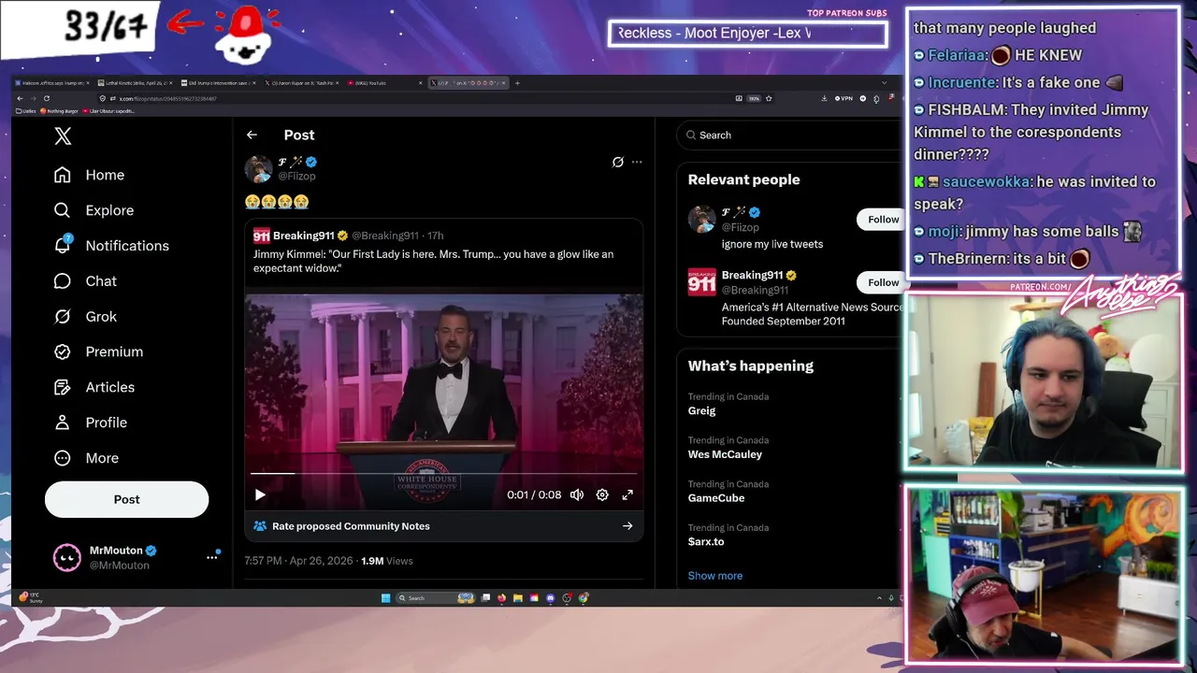Open the post's three-dot more menu
Screen dimensions: 1197x673
(x=637, y=162)
